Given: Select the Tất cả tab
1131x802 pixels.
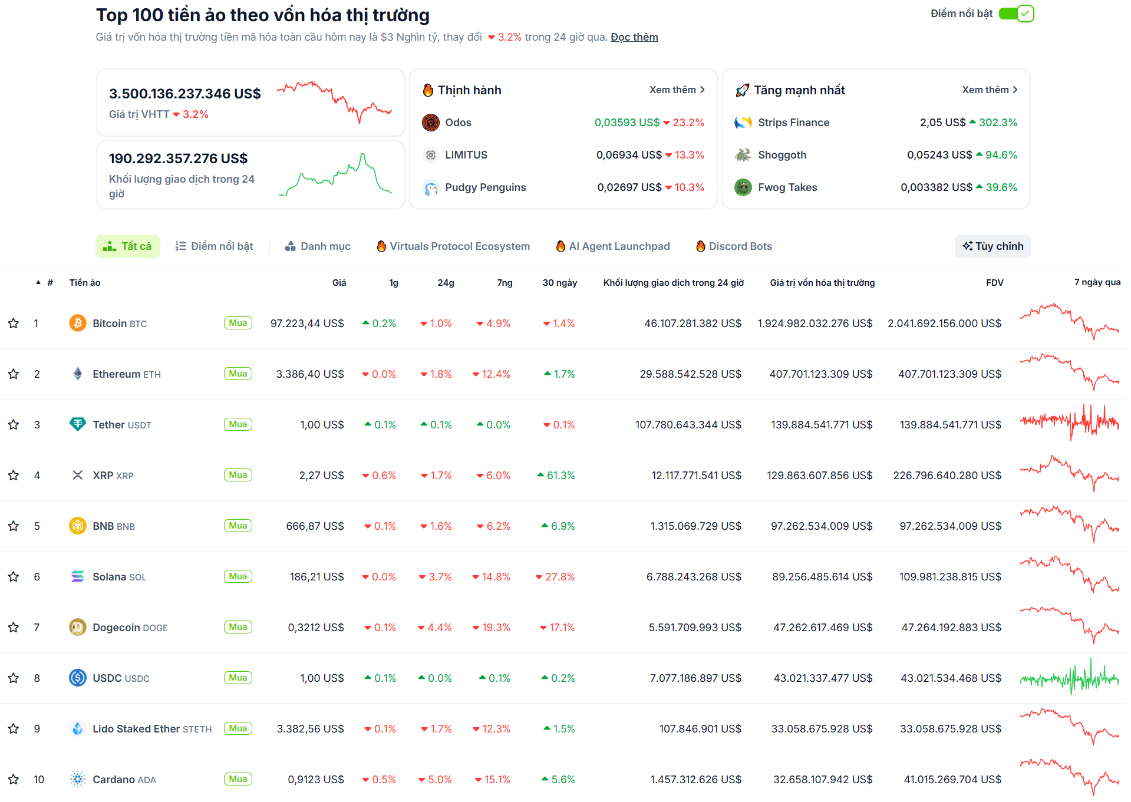Looking at the screenshot, I should [x=127, y=246].
